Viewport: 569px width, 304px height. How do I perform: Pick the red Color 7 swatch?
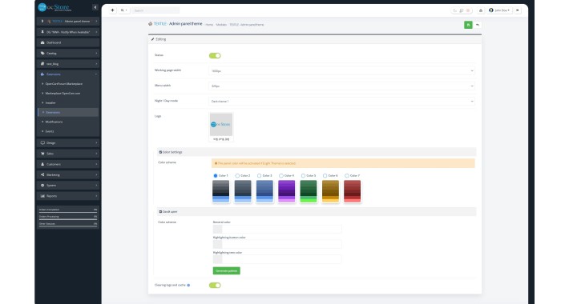(353, 191)
